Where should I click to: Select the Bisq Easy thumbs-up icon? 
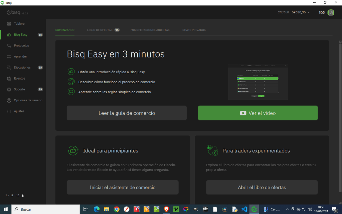click(x=9, y=35)
